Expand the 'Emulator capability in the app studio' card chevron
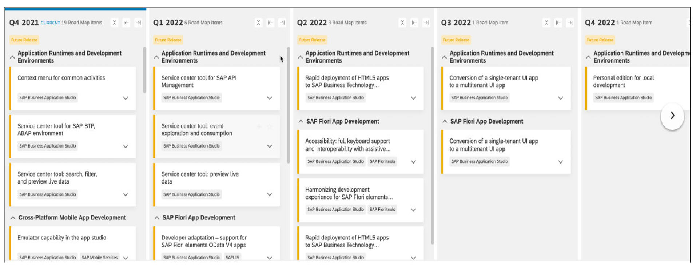Screen dimensions: 696x270 pyautogui.click(x=126, y=258)
